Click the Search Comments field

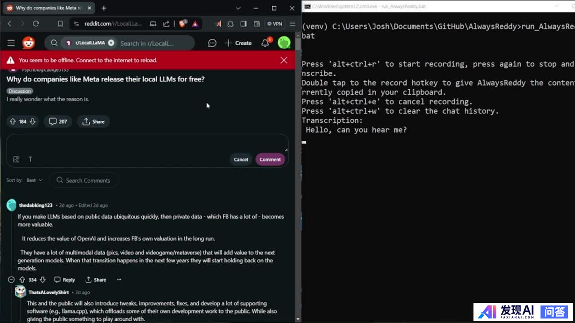[x=84, y=180]
